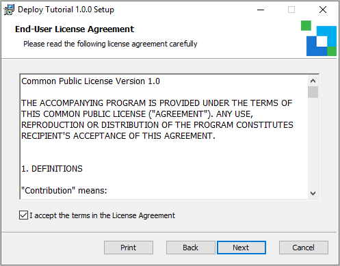Click the installer icon in the title bar
Image resolution: width=340 pixels, height=266 pixels.
coord(9,10)
